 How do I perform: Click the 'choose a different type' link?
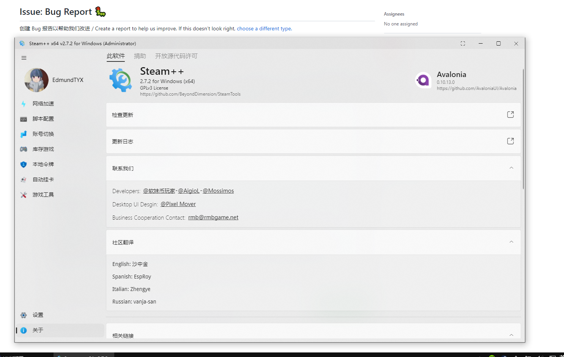[x=264, y=28]
